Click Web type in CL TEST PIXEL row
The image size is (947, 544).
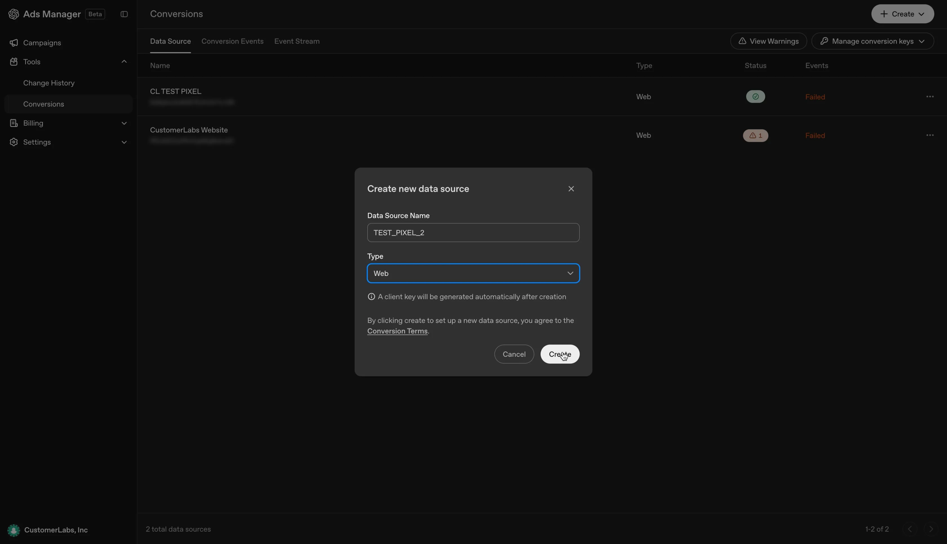[x=643, y=97]
